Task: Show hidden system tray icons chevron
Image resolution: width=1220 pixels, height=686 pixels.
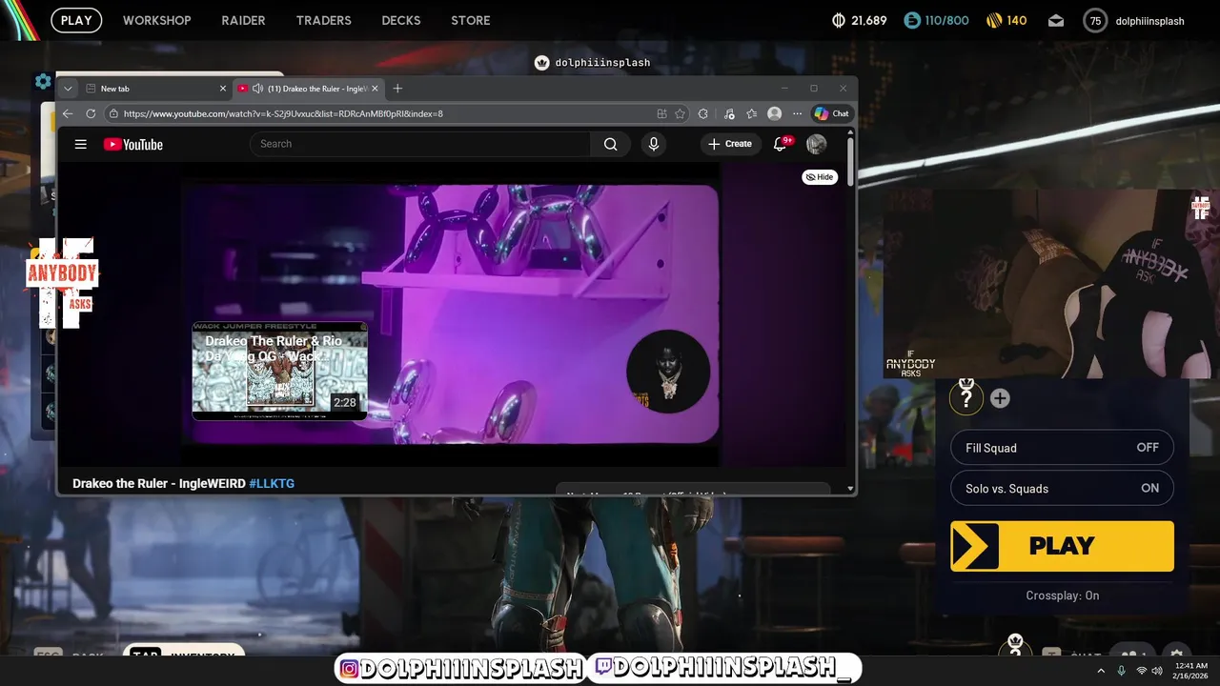Action: tap(1101, 671)
